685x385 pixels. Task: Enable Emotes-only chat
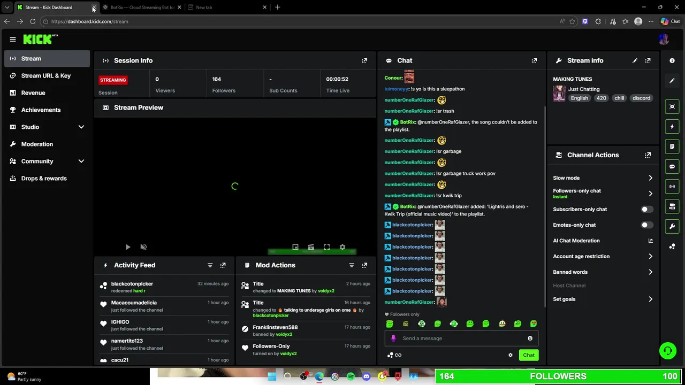pyautogui.click(x=647, y=225)
